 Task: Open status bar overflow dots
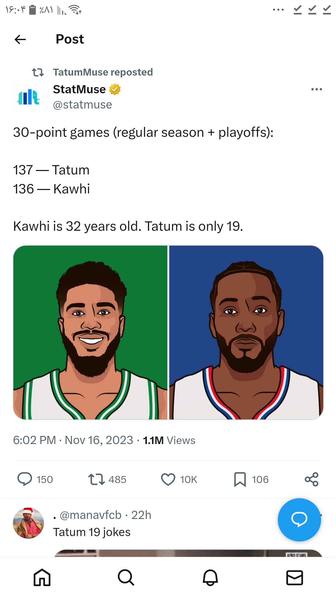pos(278,10)
